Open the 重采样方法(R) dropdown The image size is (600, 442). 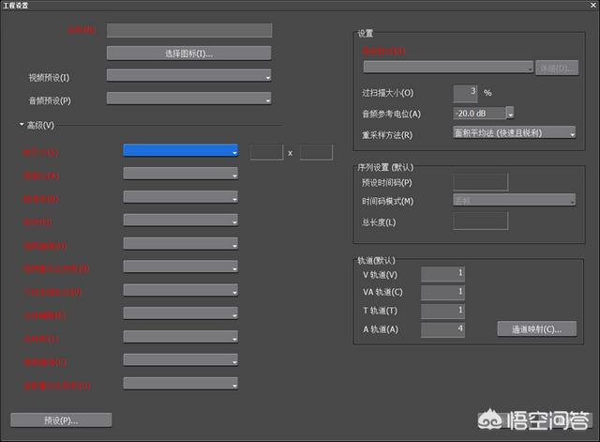tap(514, 133)
